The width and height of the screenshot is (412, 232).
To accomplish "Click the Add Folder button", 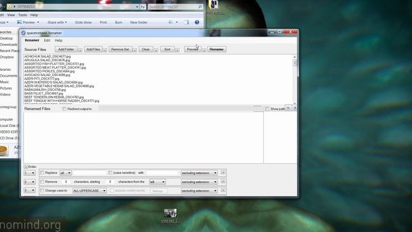I will click(66, 49).
